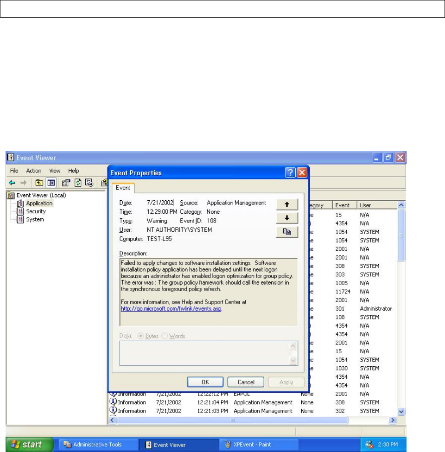The height and width of the screenshot is (452, 445).
Task: Select Event Viewer (Local) in the tree
Action: pos(41,196)
